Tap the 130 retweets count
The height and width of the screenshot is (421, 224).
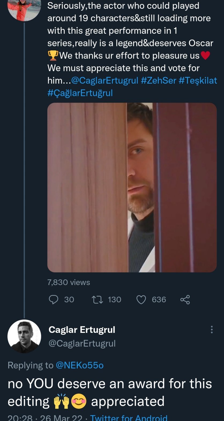click(114, 299)
